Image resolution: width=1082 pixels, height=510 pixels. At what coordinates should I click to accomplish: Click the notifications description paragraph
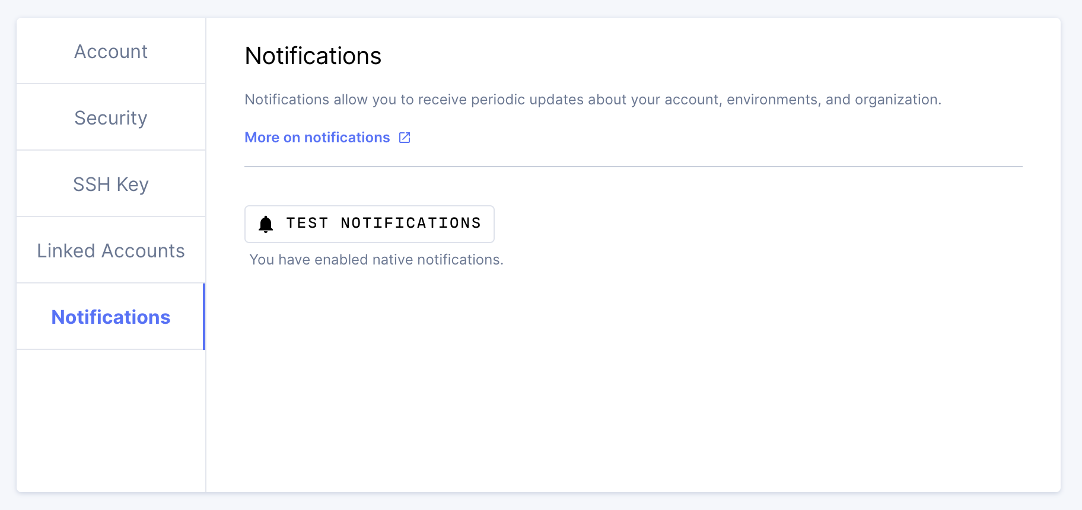tap(592, 100)
